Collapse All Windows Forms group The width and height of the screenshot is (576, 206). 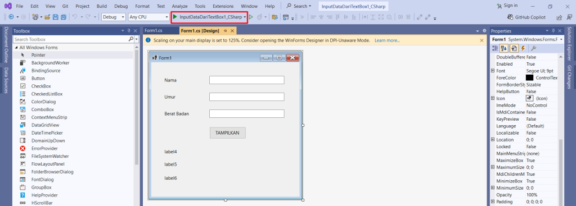coord(16,48)
